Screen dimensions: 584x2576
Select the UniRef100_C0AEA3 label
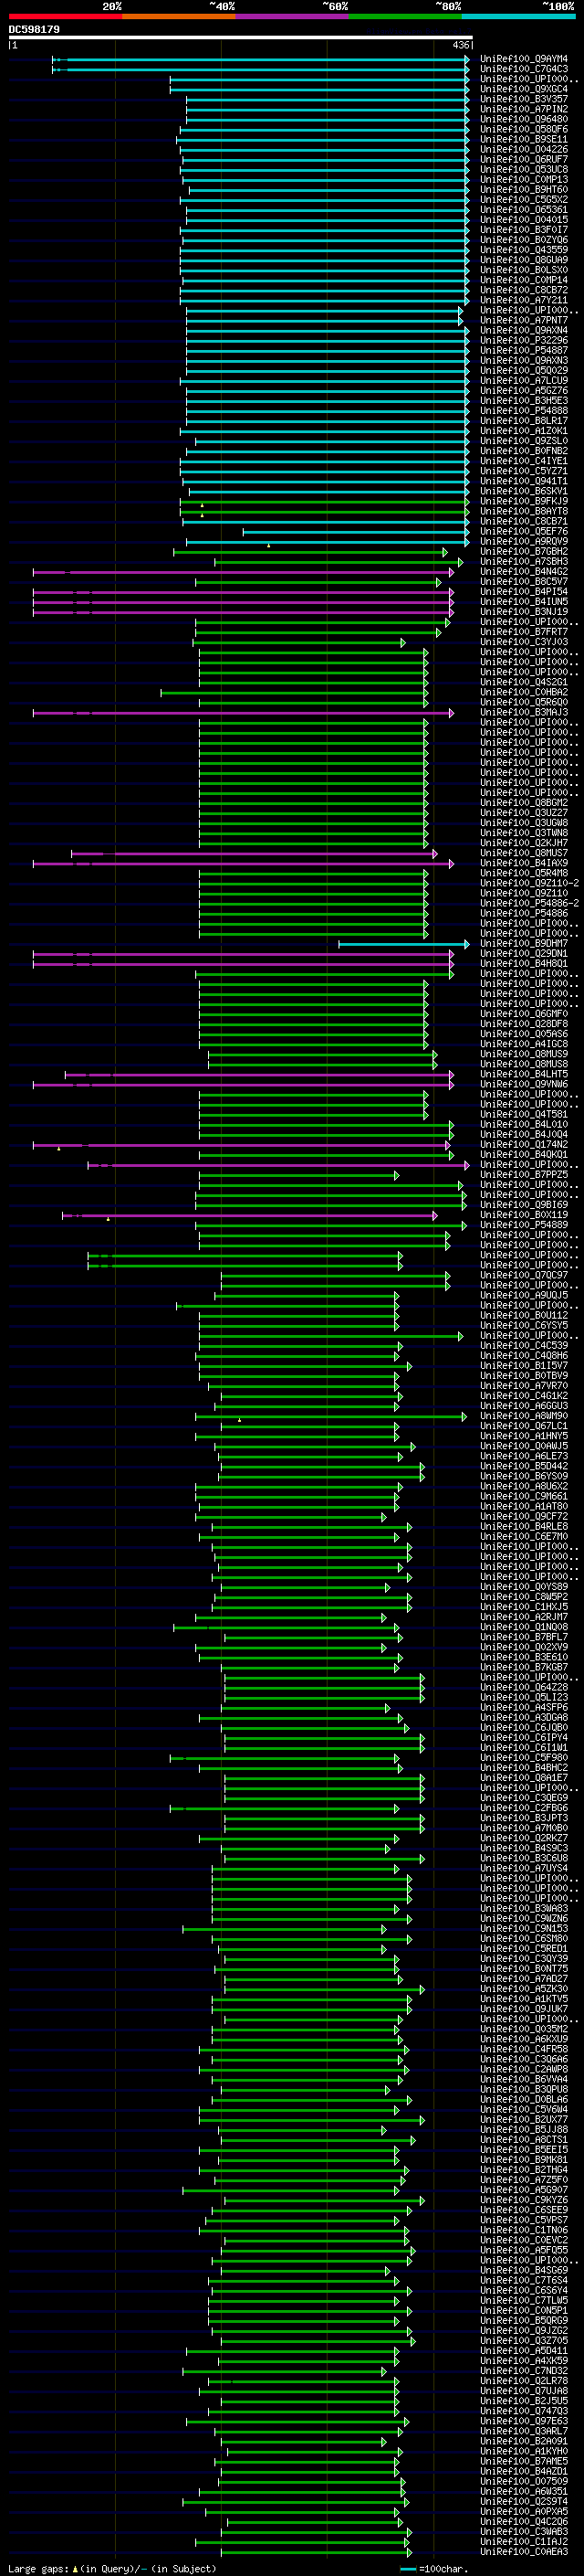tap(524, 2551)
